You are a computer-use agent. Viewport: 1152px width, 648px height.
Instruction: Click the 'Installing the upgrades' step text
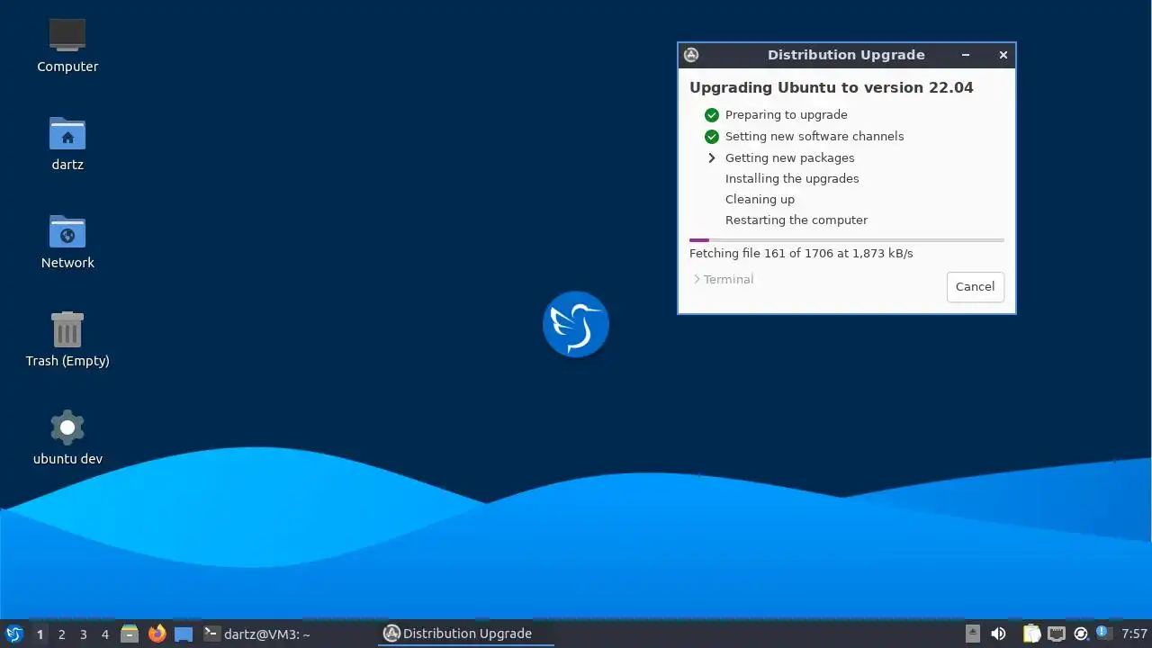tap(792, 178)
